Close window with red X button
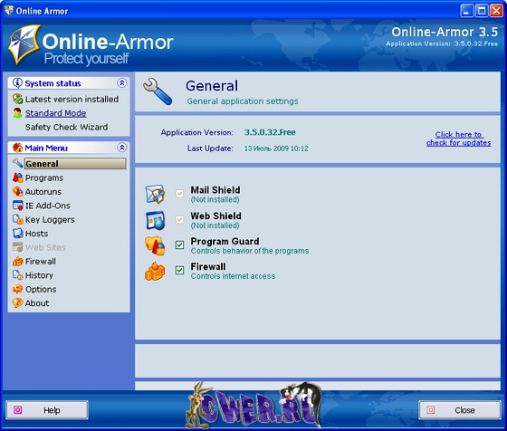 [496, 11]
